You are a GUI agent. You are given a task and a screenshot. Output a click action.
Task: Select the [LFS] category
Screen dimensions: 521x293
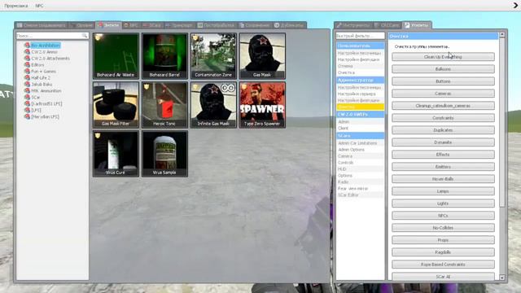(x=36, y=111)
